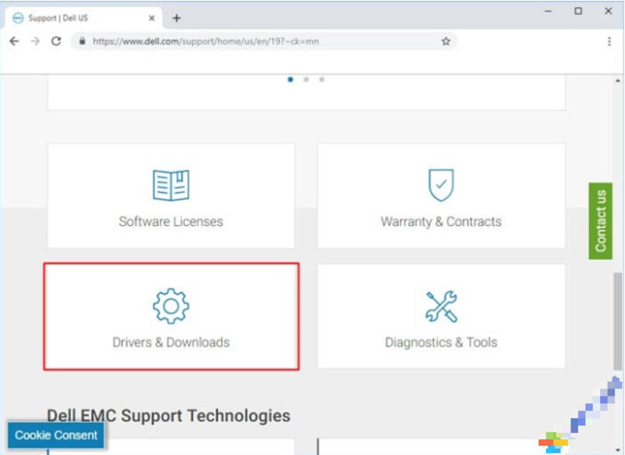The width and height of the screenshot is (625, 455).
Task: Bookmark this page with the star icon
Action: [446, 41]
